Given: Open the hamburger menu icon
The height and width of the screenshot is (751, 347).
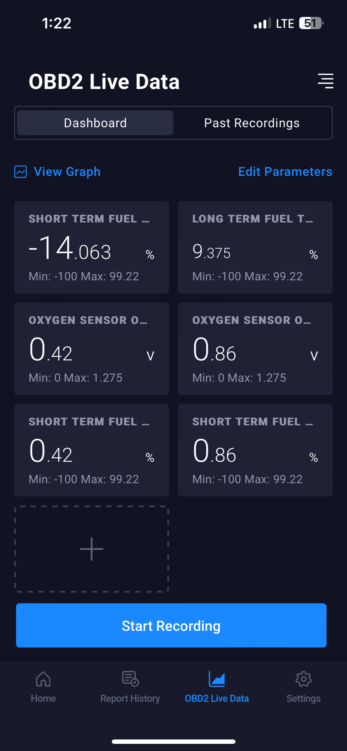Looking at the screenshot, I should [x=326, y=81].
